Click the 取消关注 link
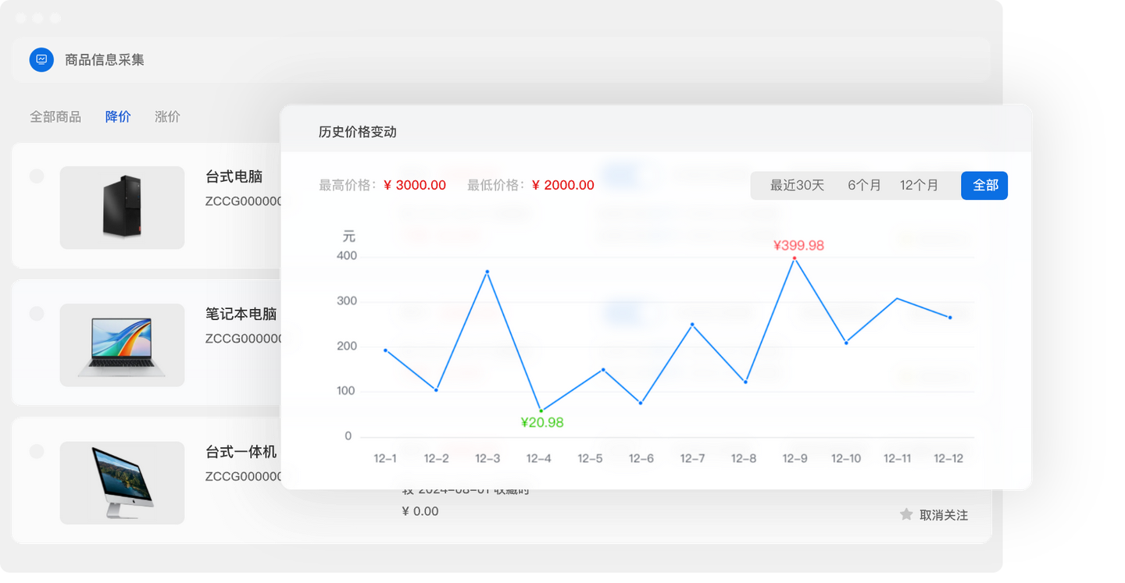This screenshot has width=1125, height=583. [x=944, y=515]
